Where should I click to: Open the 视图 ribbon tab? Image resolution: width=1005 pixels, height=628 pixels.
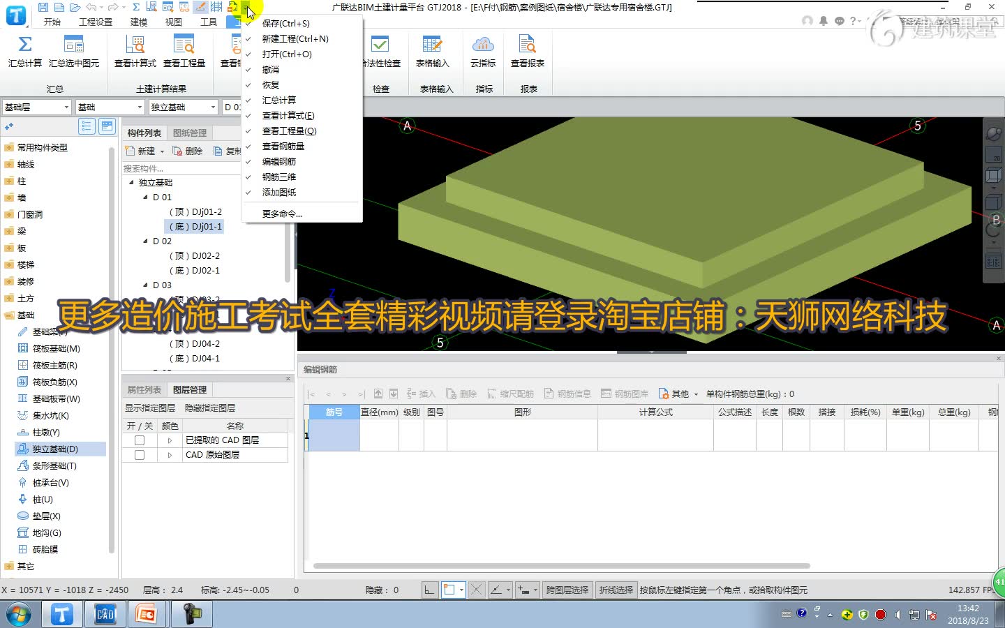[174, 22]
